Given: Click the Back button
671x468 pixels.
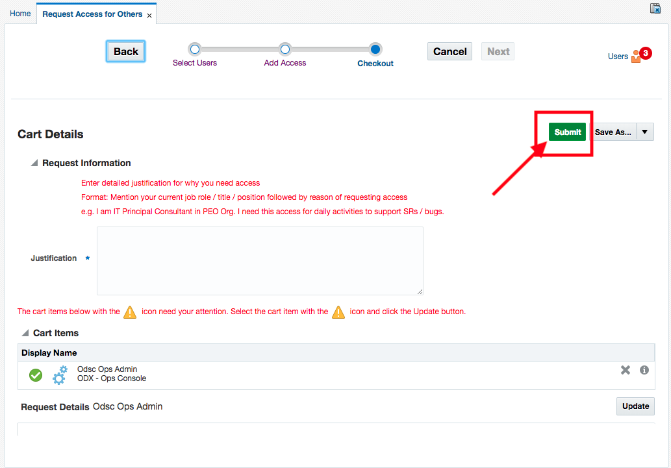Looking at the screenshot, I should pos(125,52).
